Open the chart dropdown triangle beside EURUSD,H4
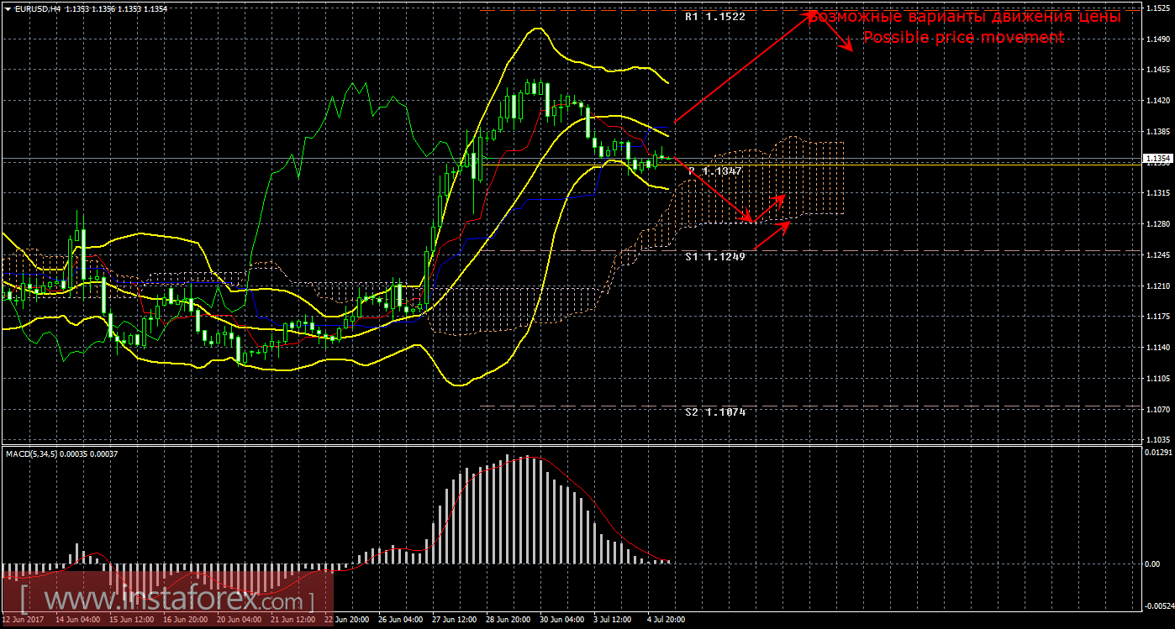 8,8
